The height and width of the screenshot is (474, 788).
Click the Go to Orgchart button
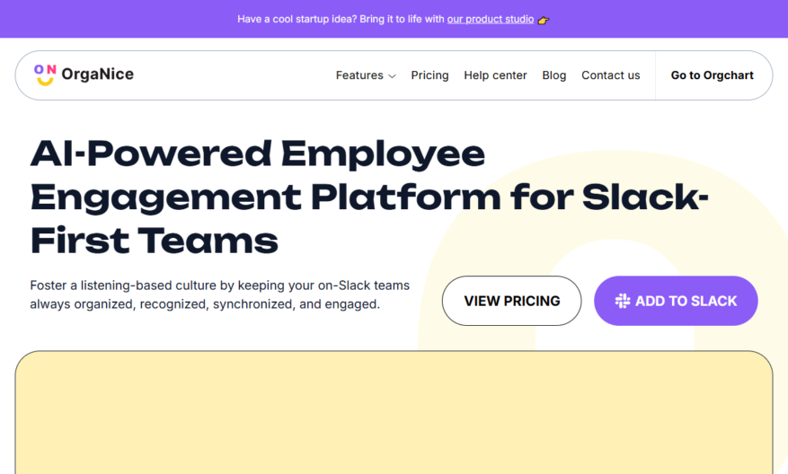point(713,75)
